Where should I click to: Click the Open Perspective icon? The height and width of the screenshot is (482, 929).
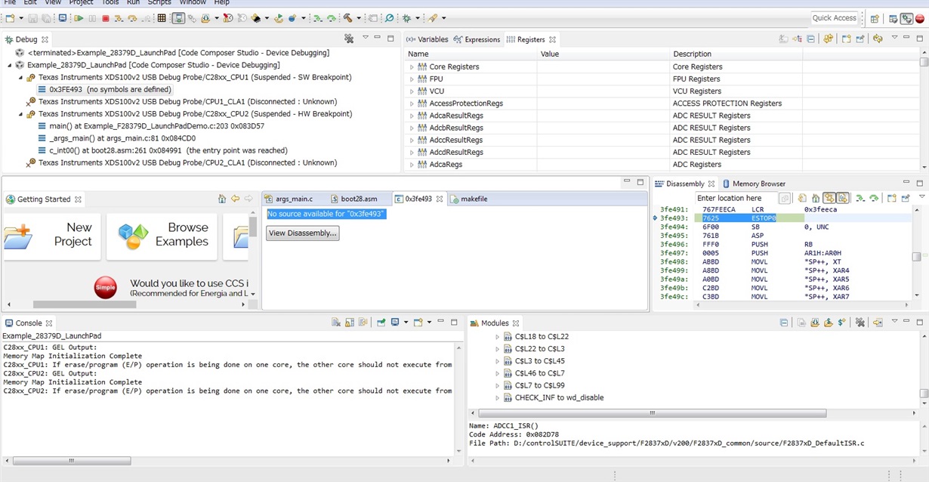click(x=875, y=19)
